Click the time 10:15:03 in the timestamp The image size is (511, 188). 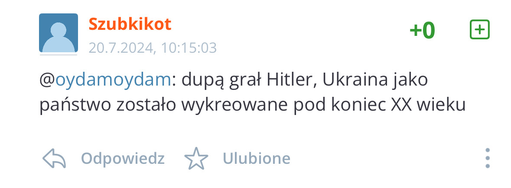[189, 48]
